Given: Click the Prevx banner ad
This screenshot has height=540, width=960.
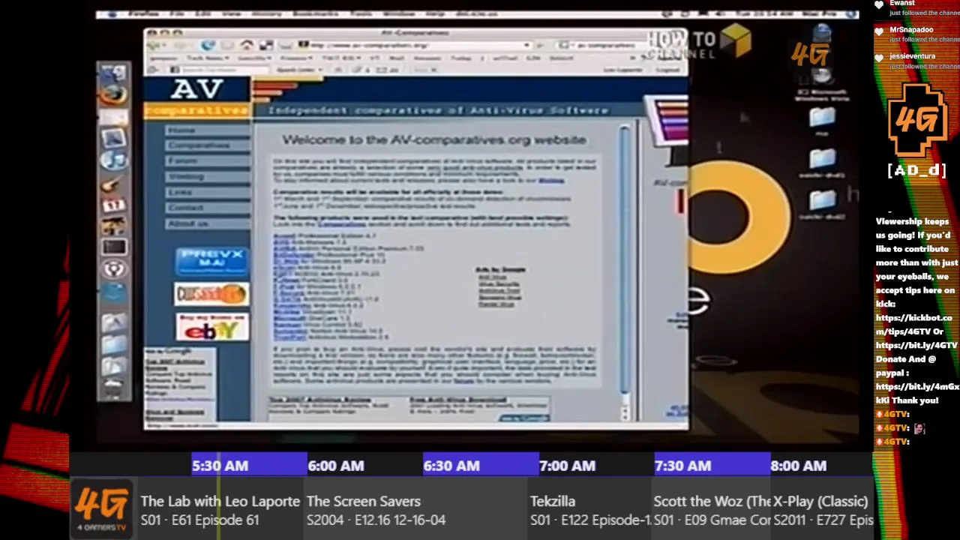Looking at the screenshot, I should pyautogui.click(x=211, y=261).
